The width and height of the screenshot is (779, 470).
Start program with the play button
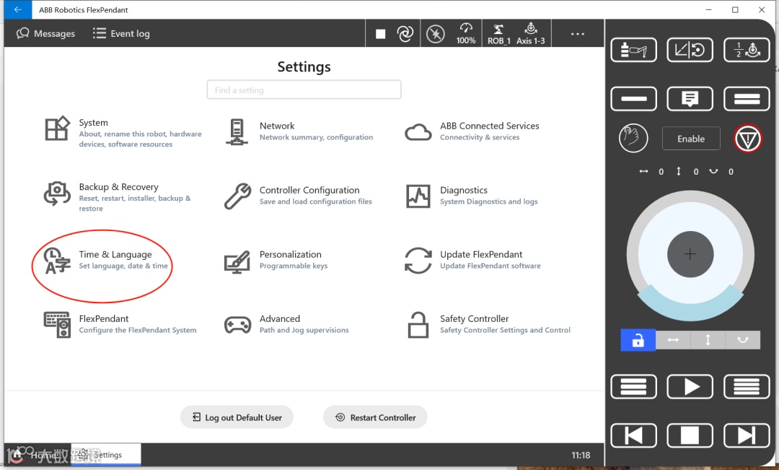[690, 386]
